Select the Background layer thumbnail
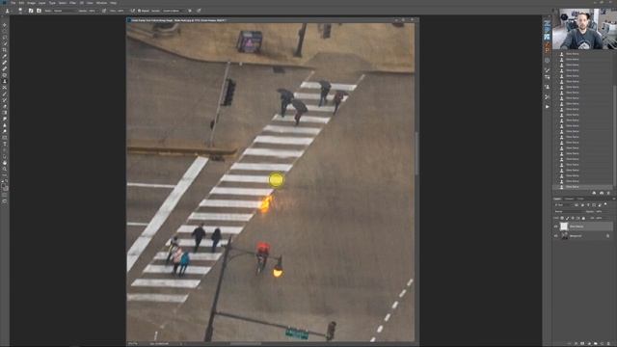 [x=564, y=235]
